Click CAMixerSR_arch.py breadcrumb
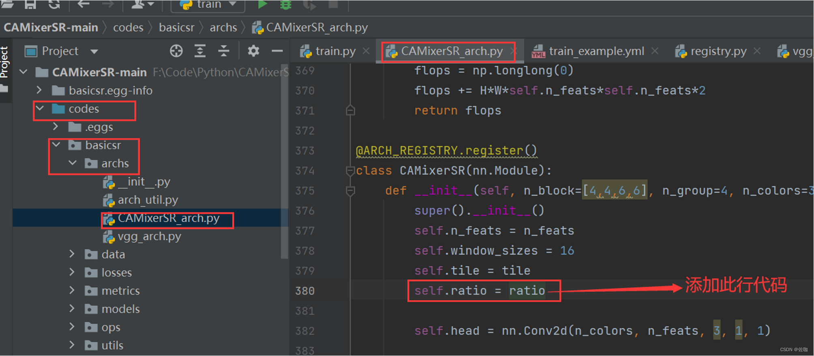 tap(310, 28)
